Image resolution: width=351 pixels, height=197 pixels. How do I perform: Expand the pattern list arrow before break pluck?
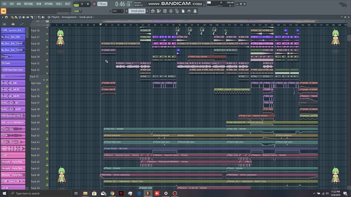pyautogui.click(x=127, y=11)
